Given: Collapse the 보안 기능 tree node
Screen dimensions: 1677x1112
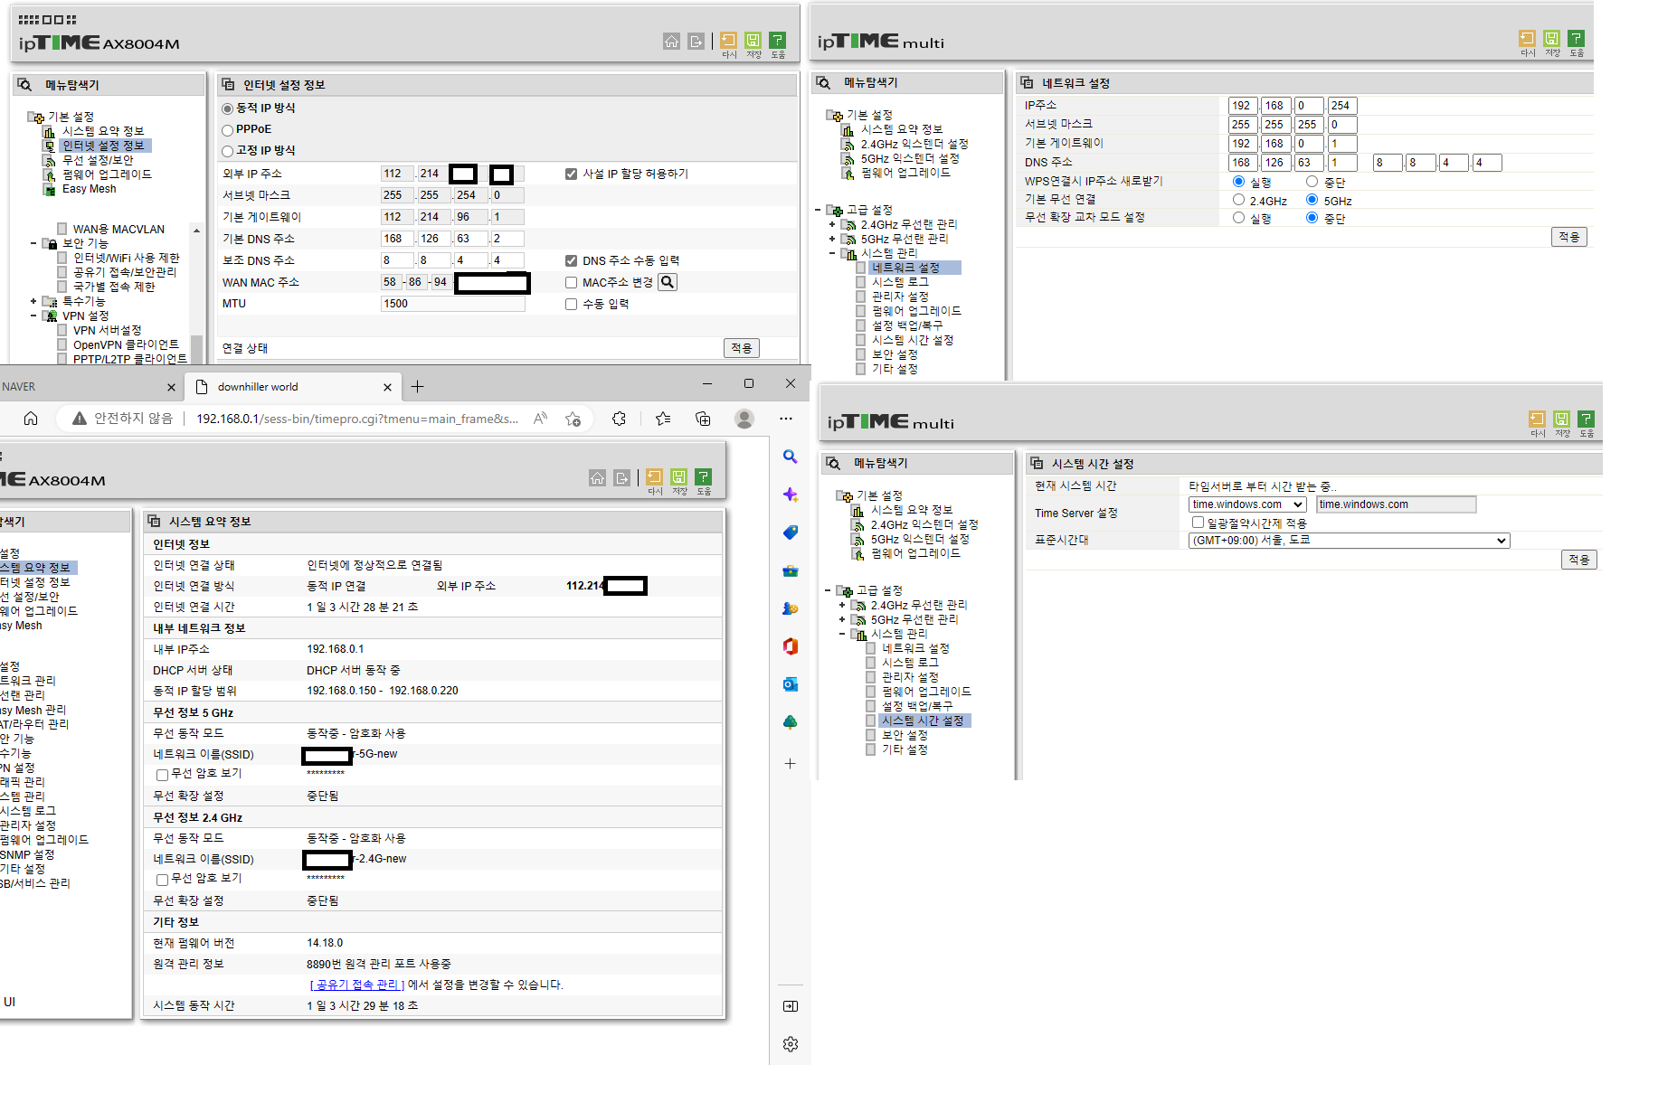Looking at the screenshot, I should [x=33, y=243].
